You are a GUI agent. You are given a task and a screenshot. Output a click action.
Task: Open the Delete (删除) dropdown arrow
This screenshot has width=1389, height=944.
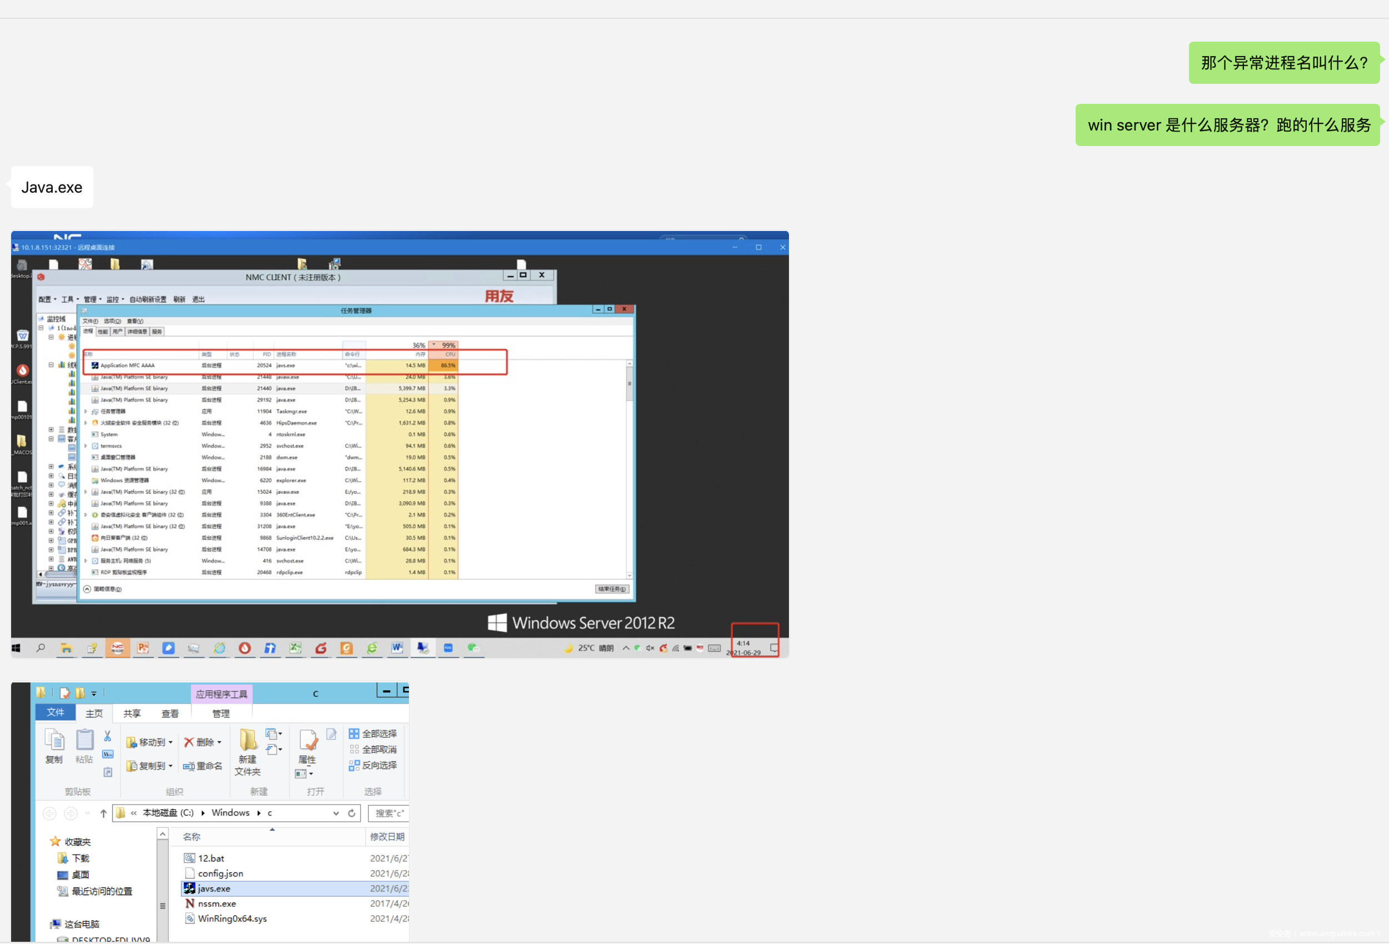(x=219, y=742)
